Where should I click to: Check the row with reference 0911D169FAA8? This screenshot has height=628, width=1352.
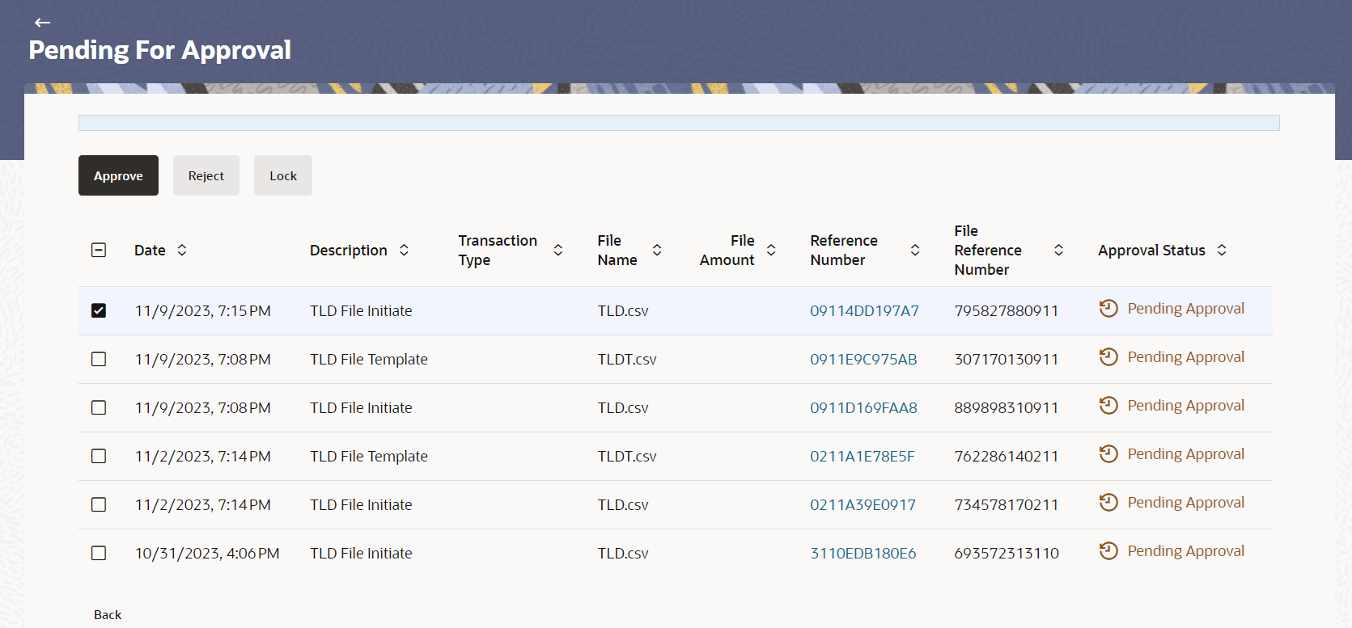tap(99, 407)
